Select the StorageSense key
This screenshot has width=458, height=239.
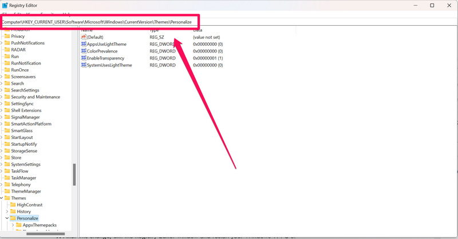click(x=24, y=151)
